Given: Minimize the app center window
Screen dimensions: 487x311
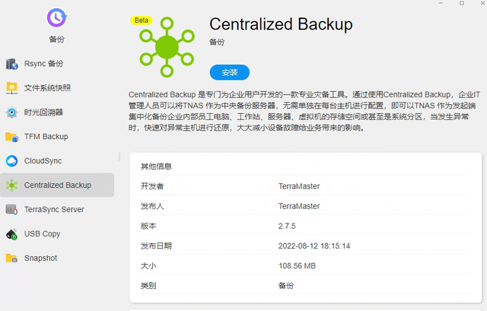Looking at the screenshot, I should tap(441, 3).
